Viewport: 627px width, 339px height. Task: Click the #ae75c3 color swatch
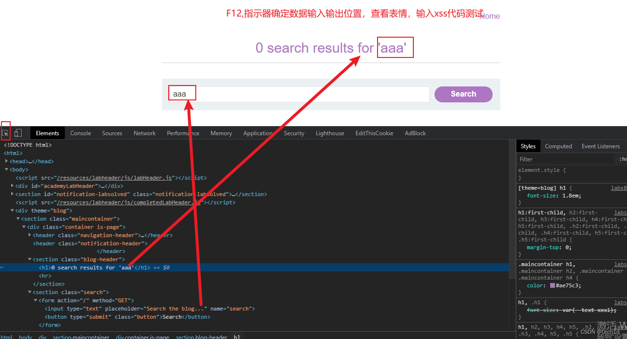553,285
